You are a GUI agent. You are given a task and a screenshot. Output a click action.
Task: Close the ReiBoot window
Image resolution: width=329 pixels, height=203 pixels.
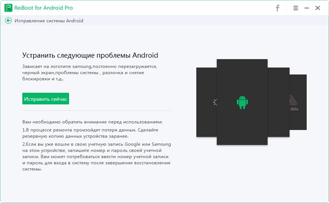(317, 8)
